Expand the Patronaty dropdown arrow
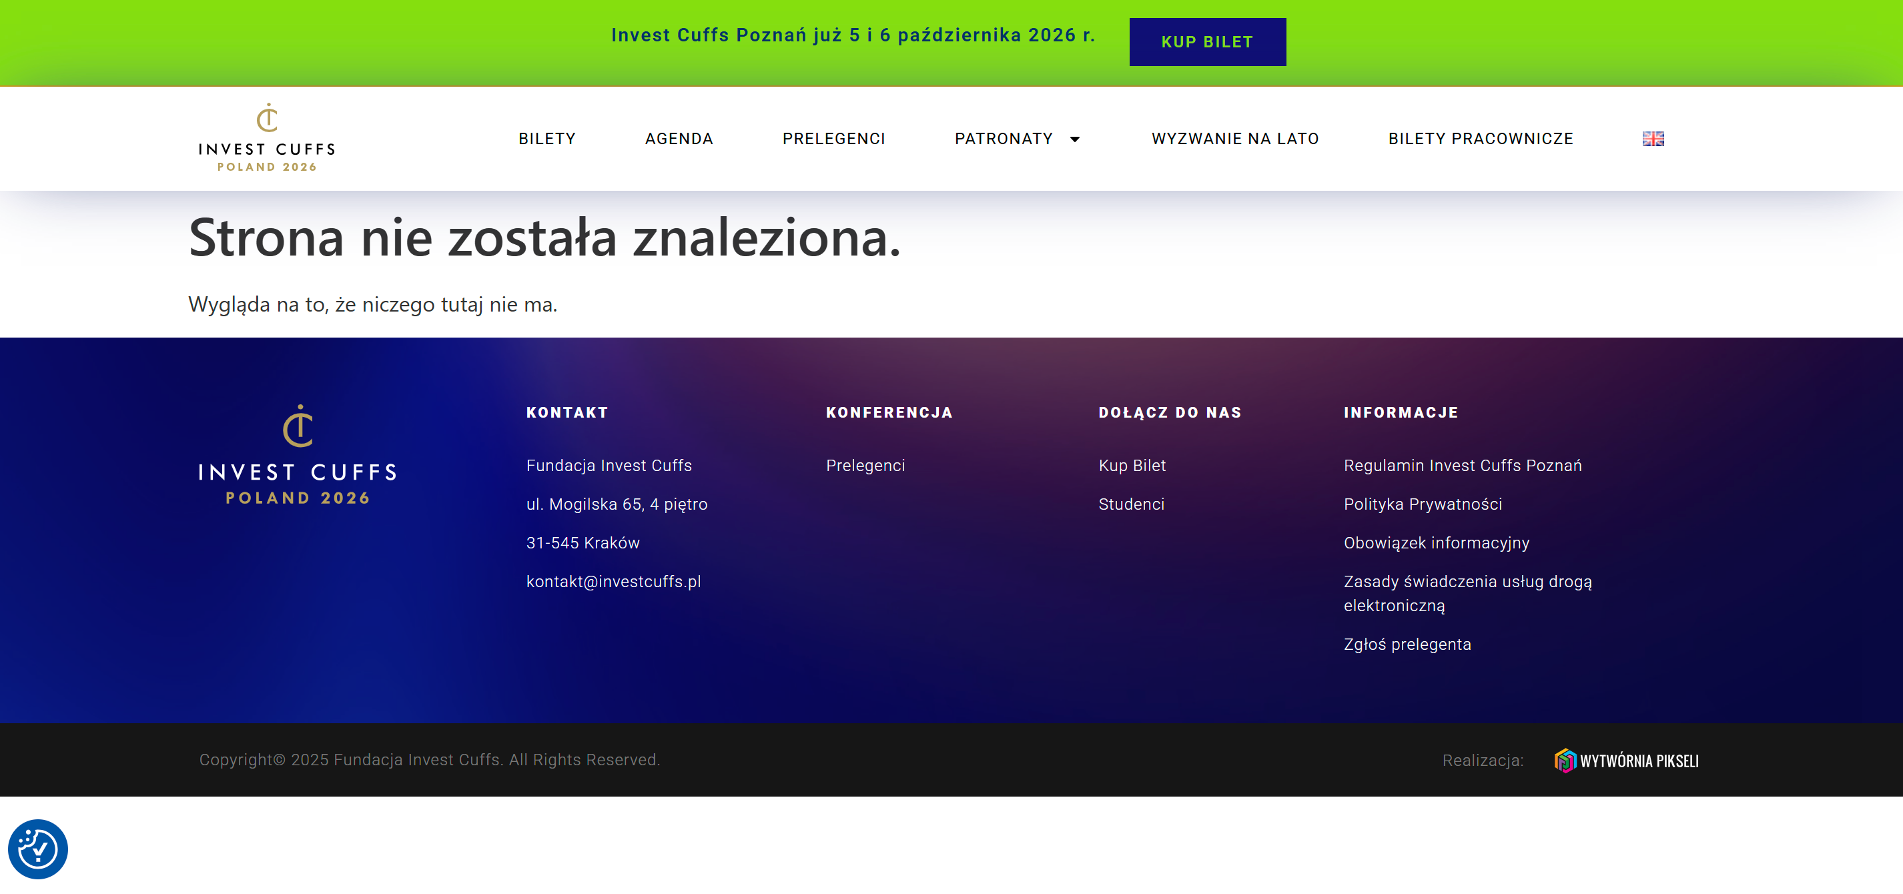Screen dimensions: 1903x894 [1075, 139]
